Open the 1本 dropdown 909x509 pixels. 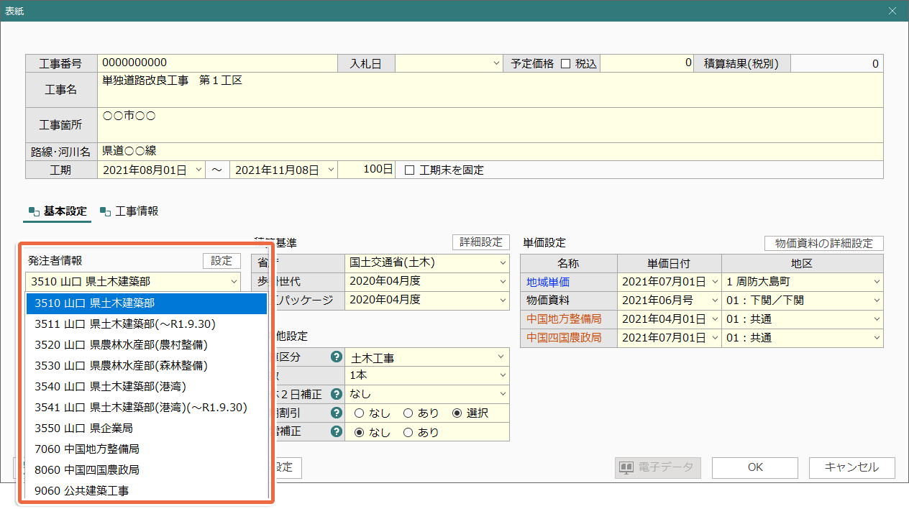[x=501, y=375]
